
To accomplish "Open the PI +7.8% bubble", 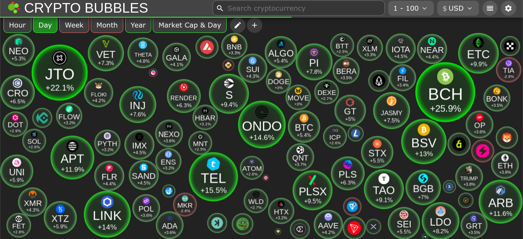I will [314, 62].
